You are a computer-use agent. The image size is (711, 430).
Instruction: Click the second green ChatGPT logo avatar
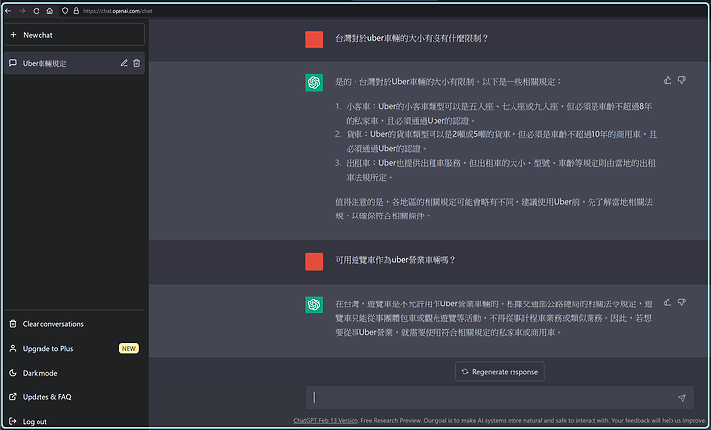click(x=314, y=304)
